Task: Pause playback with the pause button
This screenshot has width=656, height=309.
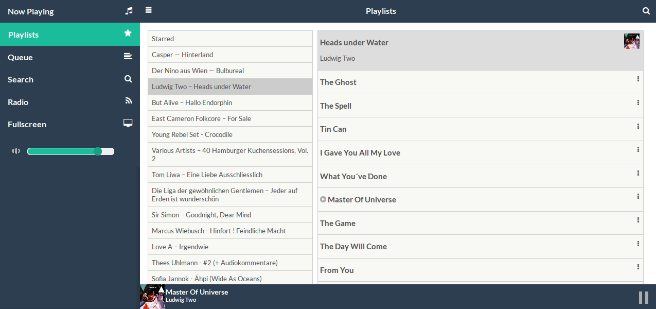Action: [x=643, y=297]
